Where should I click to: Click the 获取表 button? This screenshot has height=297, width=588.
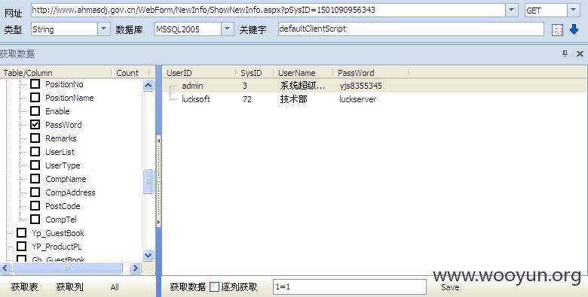pos(24,287)
